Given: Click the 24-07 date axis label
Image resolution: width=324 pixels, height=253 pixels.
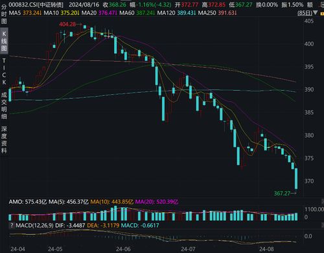Looking at the screenshot, I should click(x=189, y=249).
